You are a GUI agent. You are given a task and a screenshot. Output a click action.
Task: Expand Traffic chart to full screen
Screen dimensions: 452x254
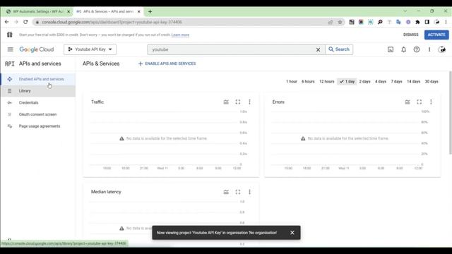pos(238,102)
